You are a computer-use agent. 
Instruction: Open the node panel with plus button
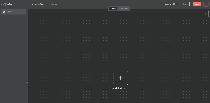[206, 14]
